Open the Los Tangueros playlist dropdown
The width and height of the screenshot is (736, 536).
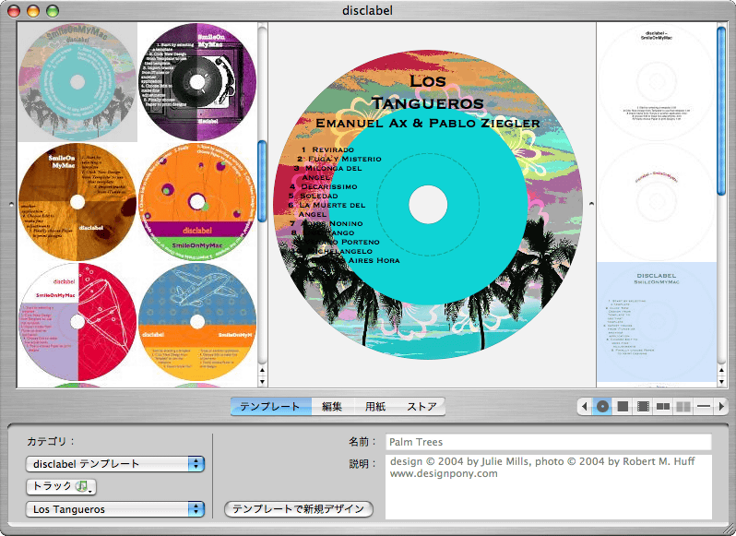114,509
